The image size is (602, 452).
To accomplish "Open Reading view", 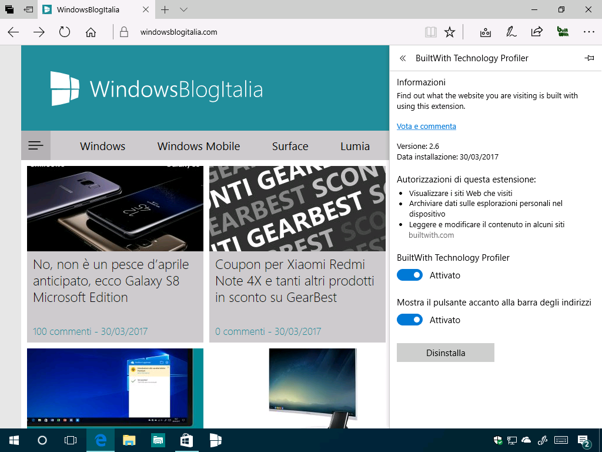I will pos(431,32).
